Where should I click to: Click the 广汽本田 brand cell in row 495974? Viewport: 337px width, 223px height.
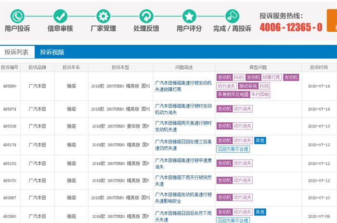[x=38, y=109]
